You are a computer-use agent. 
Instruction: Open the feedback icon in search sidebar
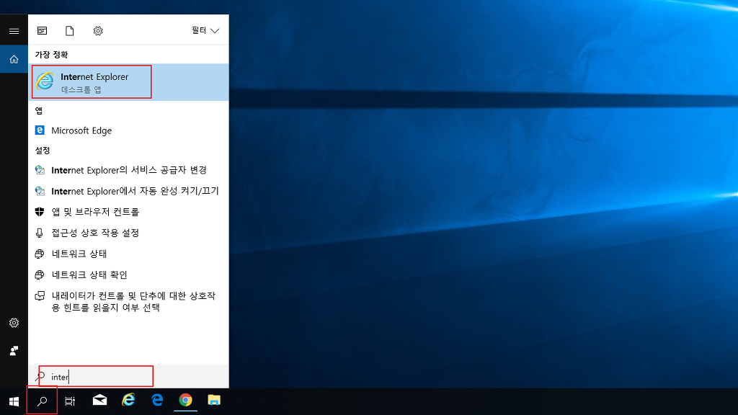pyautogui.click(x=14, y=351)
